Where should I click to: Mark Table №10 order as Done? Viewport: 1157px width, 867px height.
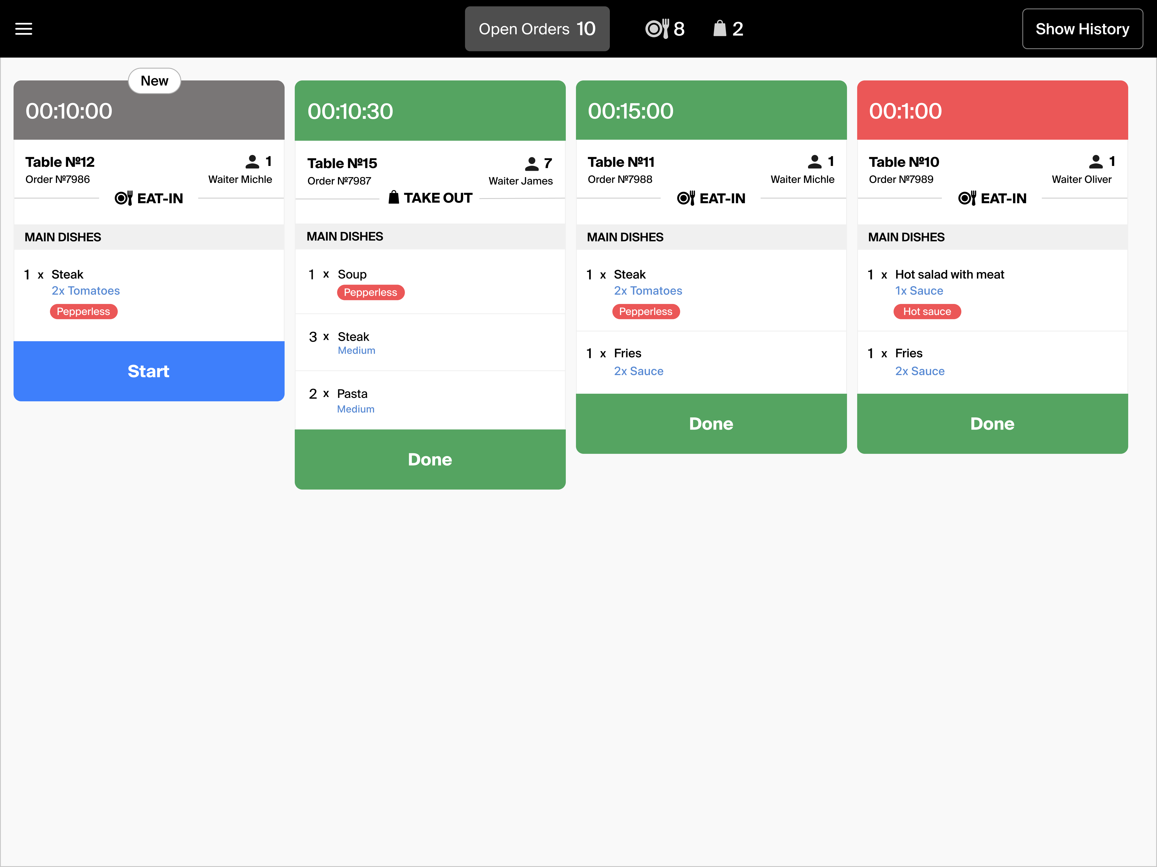click(992, 424)
